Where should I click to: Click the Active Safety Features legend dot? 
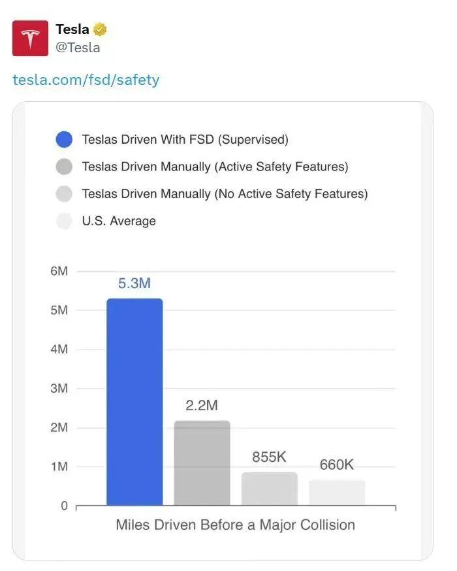pos(63,167)
